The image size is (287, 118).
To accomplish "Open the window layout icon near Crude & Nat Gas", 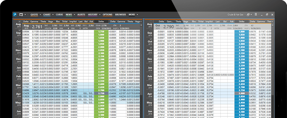I will point(248,15).
